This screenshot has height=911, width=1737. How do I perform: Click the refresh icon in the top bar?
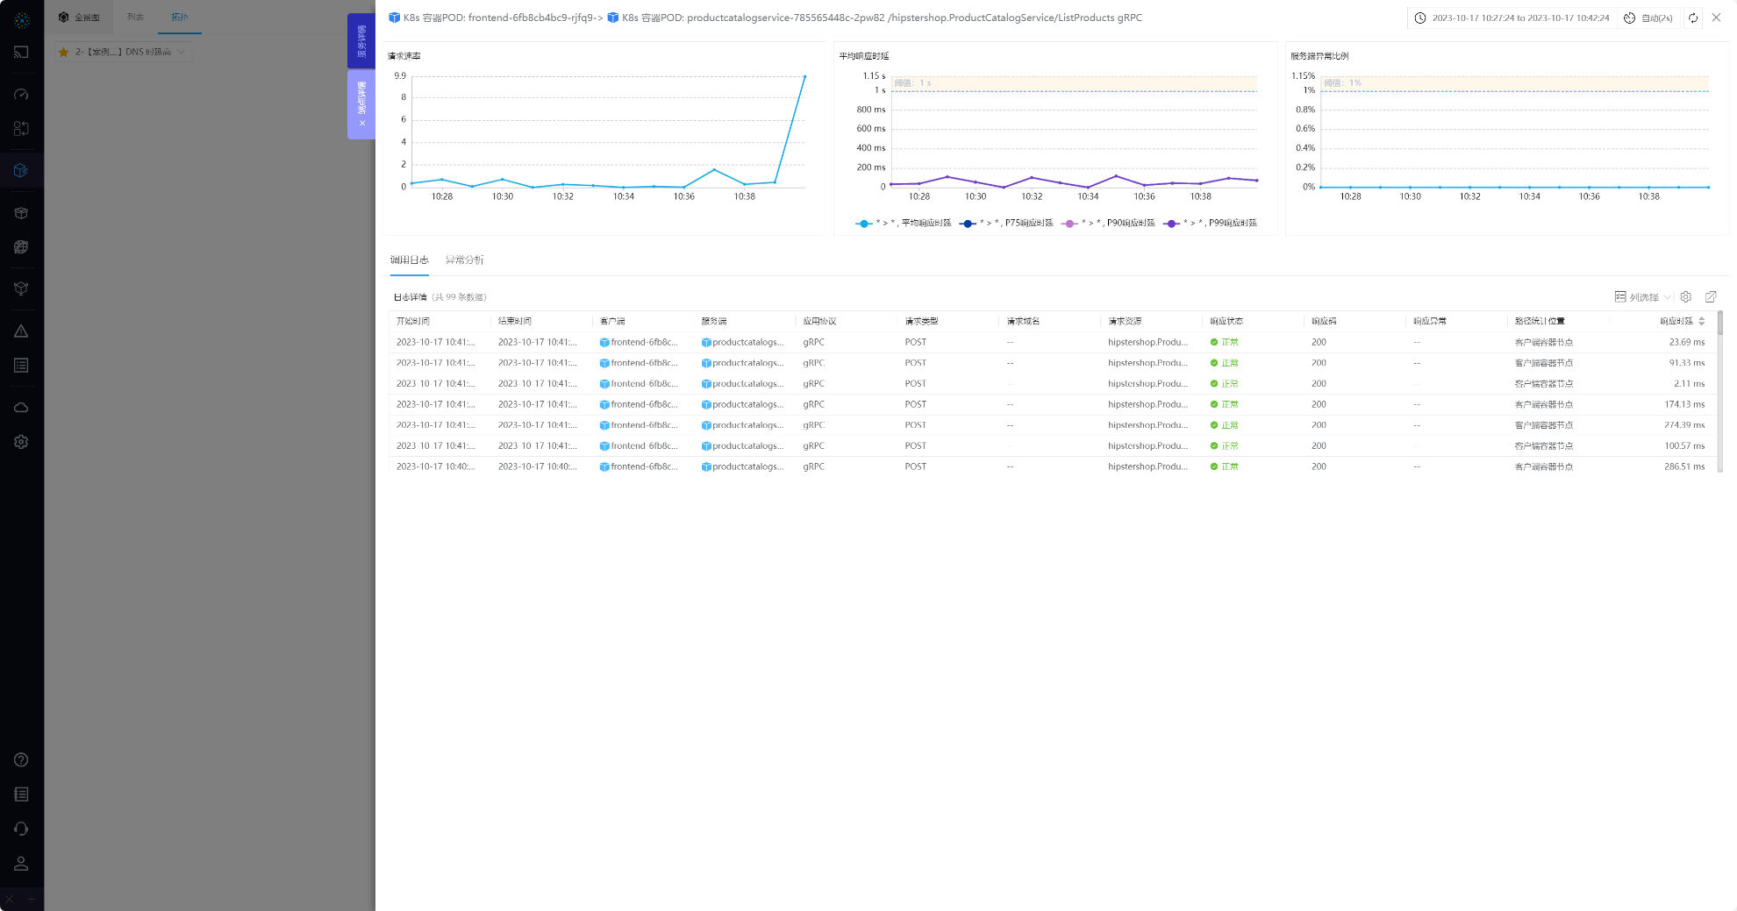(x=1693, y=18)
